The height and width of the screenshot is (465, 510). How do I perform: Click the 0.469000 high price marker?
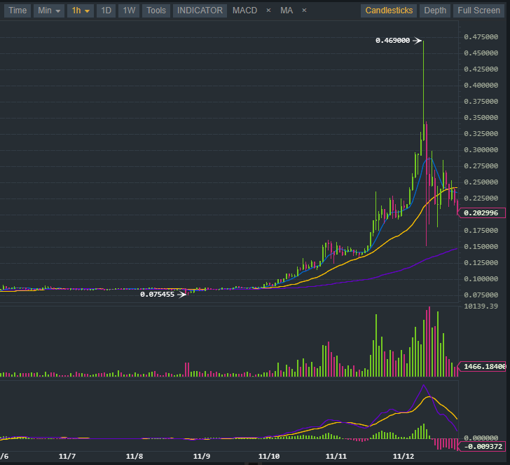[x=392, y=41]
